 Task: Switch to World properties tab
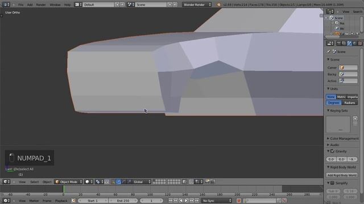click(354, 43)
